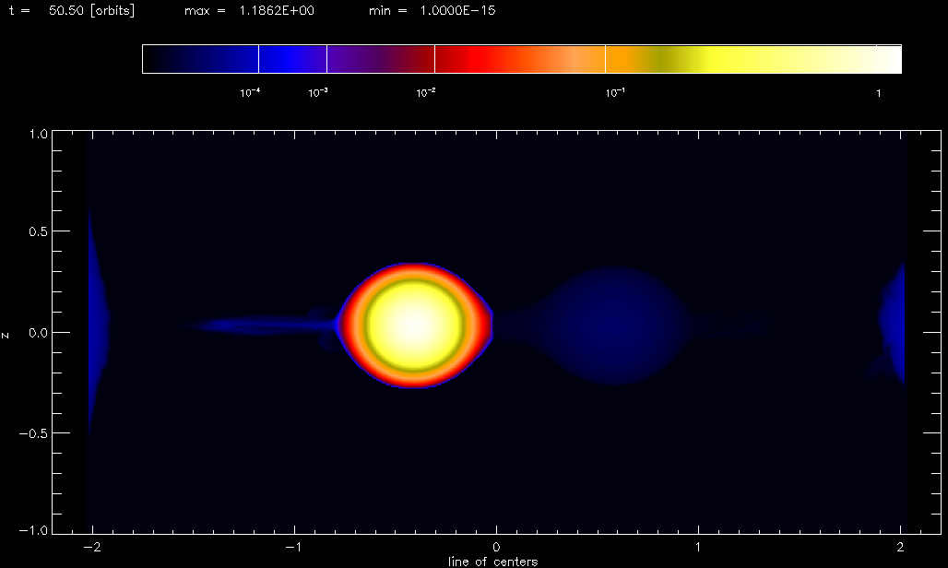Click the faint blue blob right of the star

(613, 326)
